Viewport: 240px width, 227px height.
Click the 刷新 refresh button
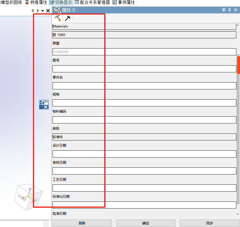[82, 223]
